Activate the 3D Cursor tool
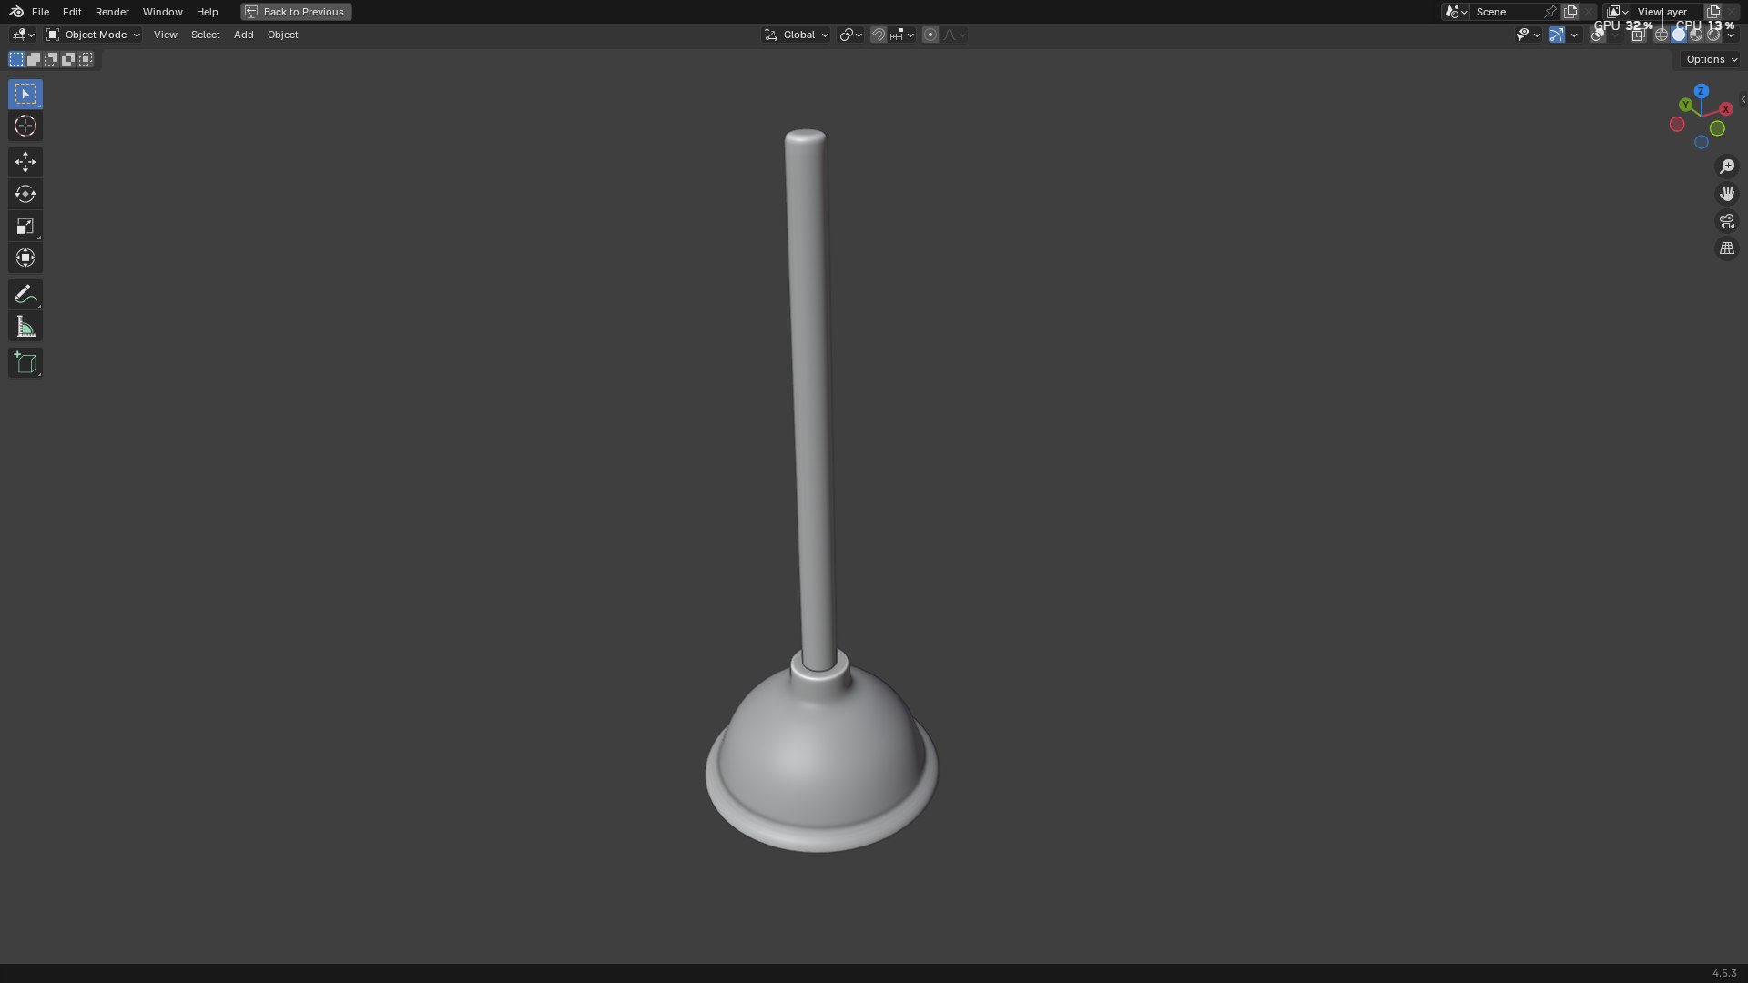The width and height of the screenshot is (1748, 983). point(25,126)
